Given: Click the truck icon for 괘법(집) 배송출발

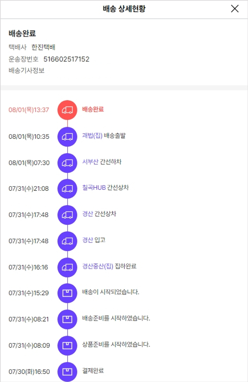Looking at the screenshot, I should coord(67,136).
